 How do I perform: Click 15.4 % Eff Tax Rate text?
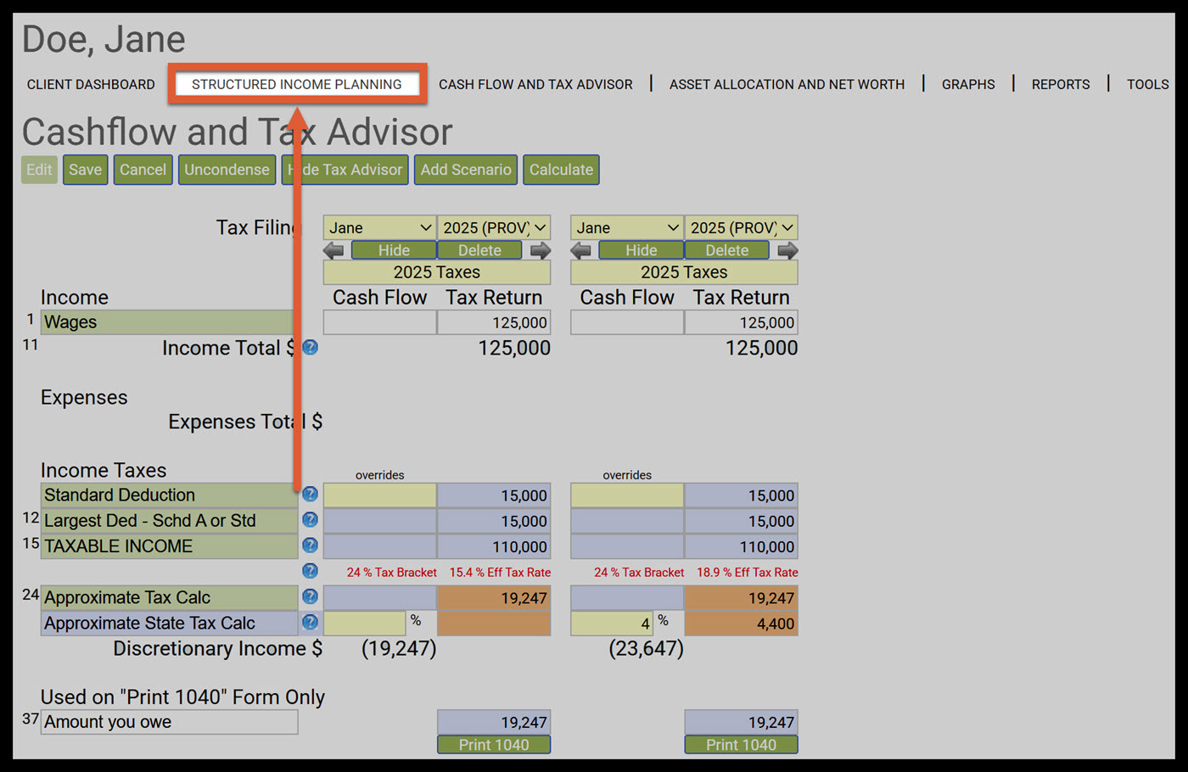click(500, 573)
